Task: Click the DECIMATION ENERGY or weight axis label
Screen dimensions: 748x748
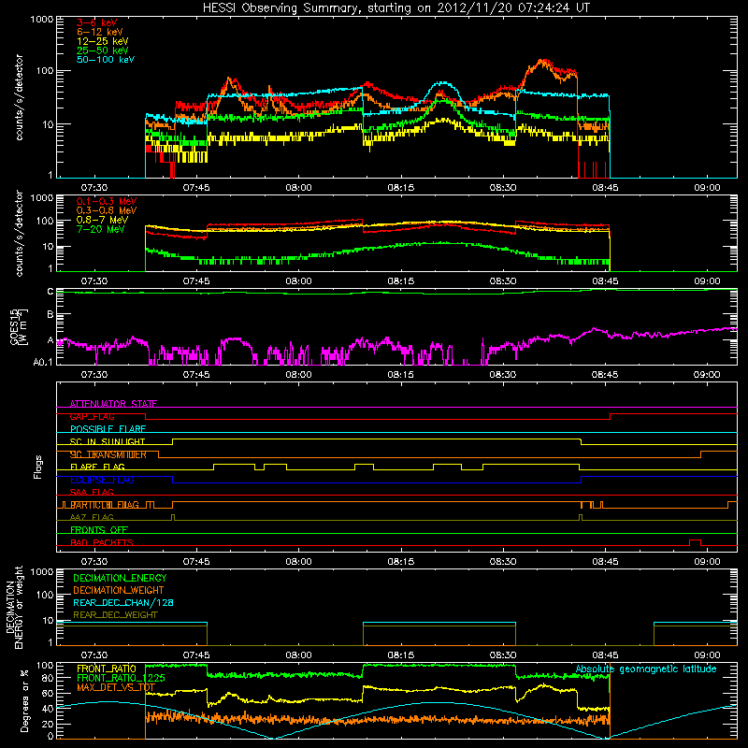Action: click(15, 607)
